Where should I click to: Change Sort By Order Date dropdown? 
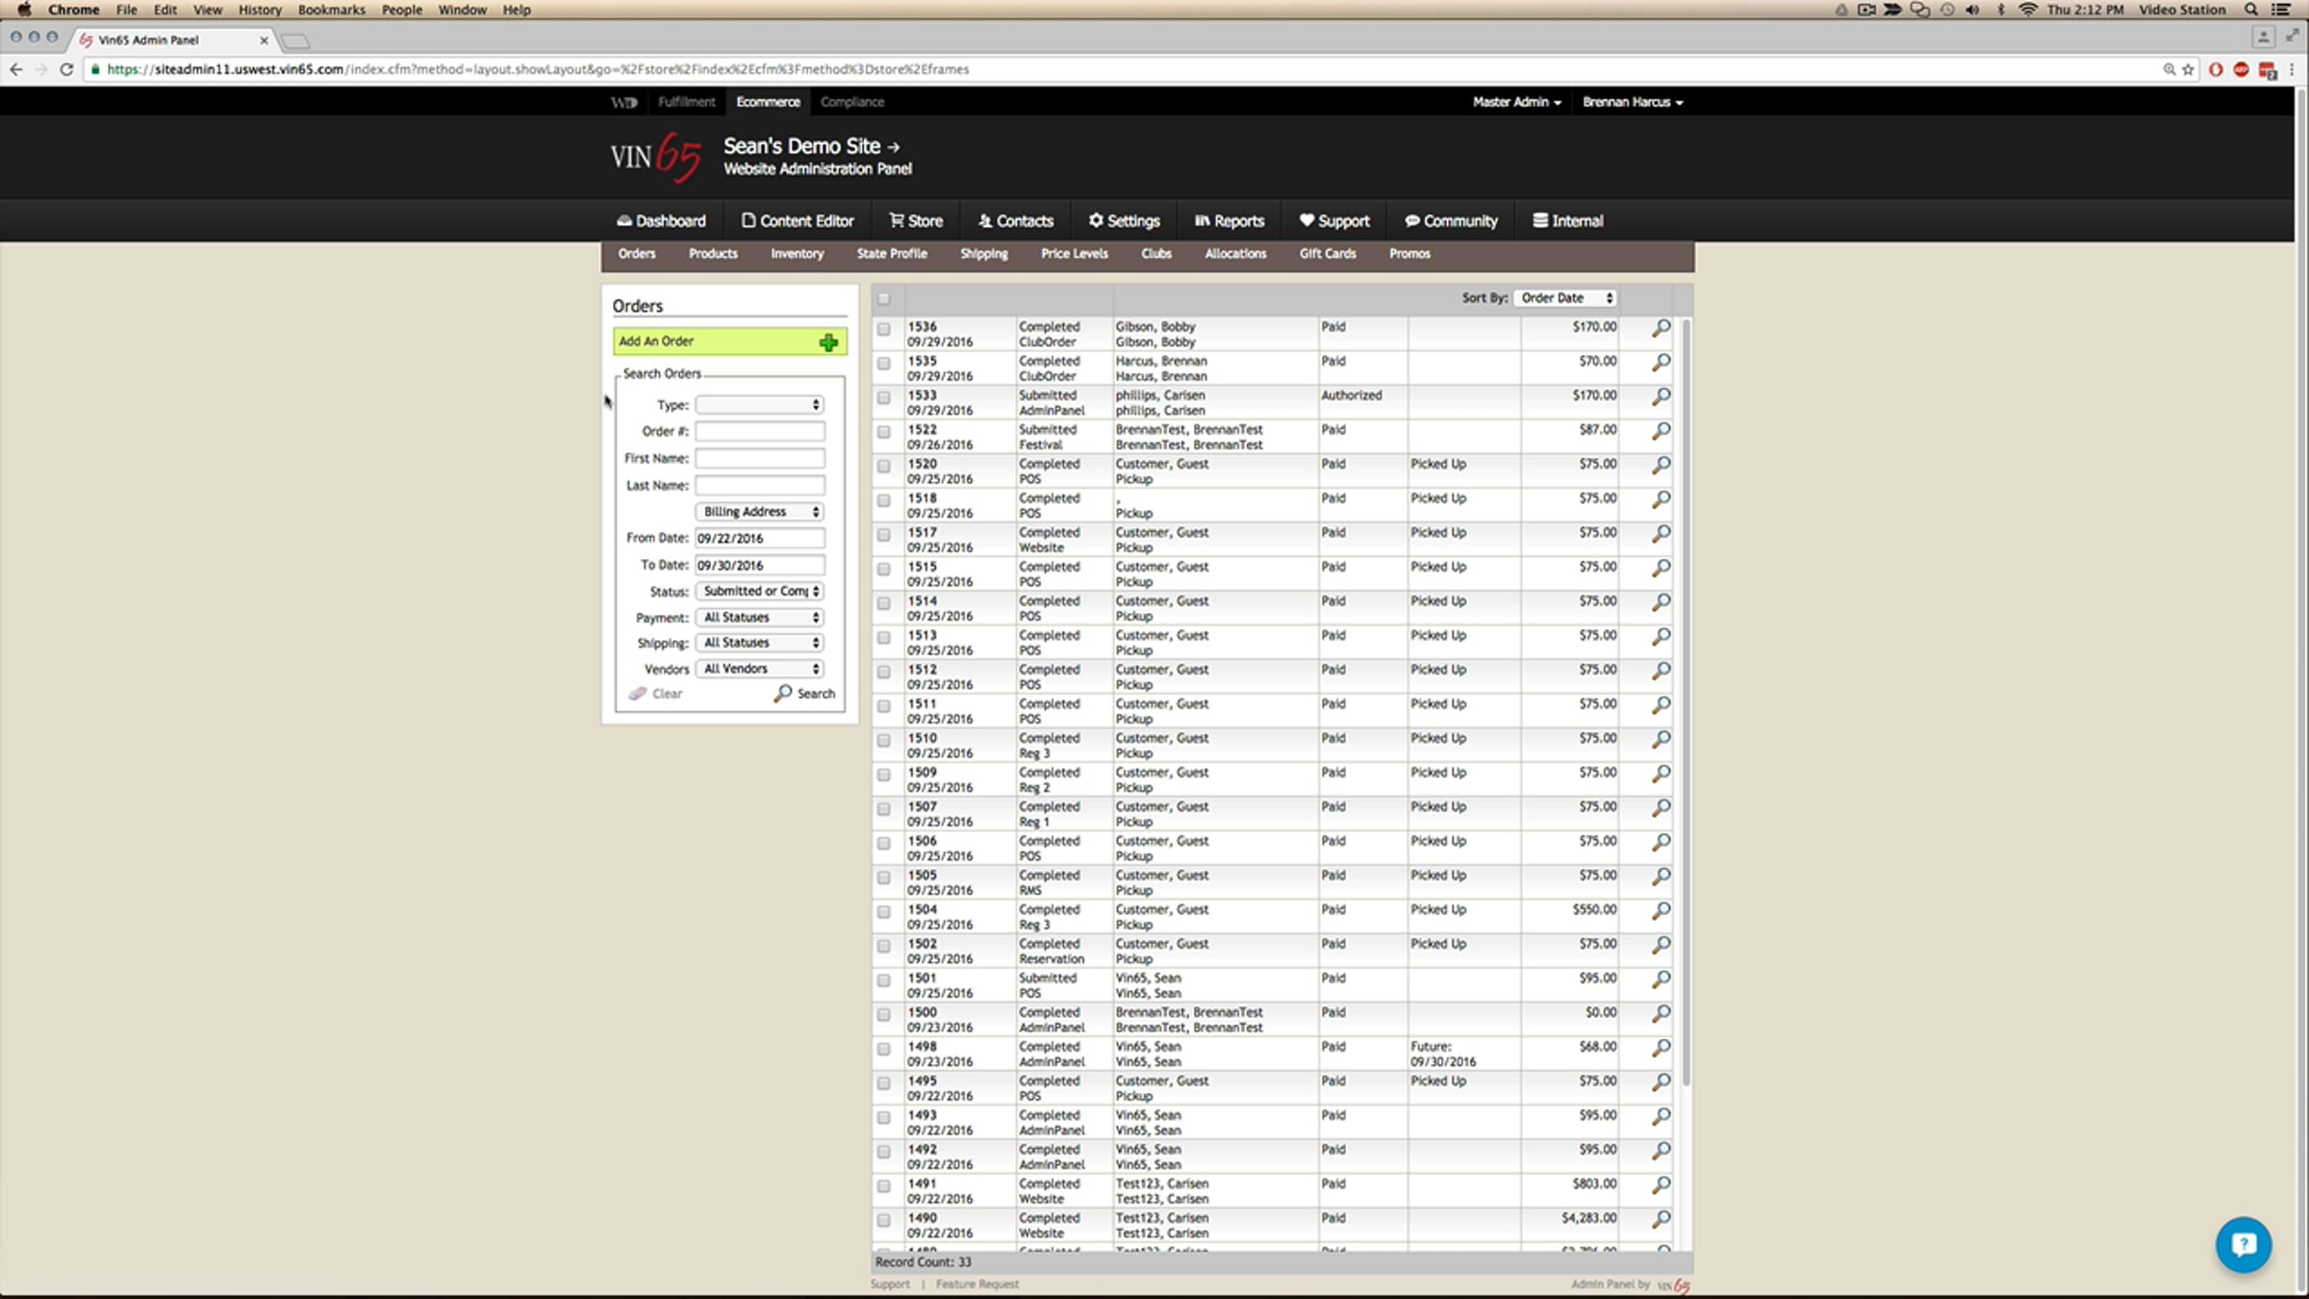(1565, 298)
